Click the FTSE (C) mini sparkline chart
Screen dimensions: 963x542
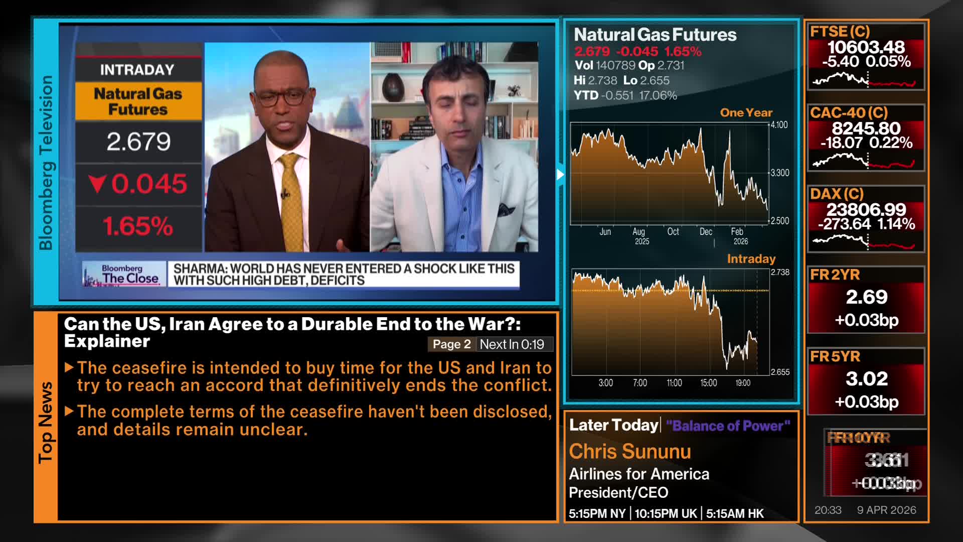(x=865, y=80)
